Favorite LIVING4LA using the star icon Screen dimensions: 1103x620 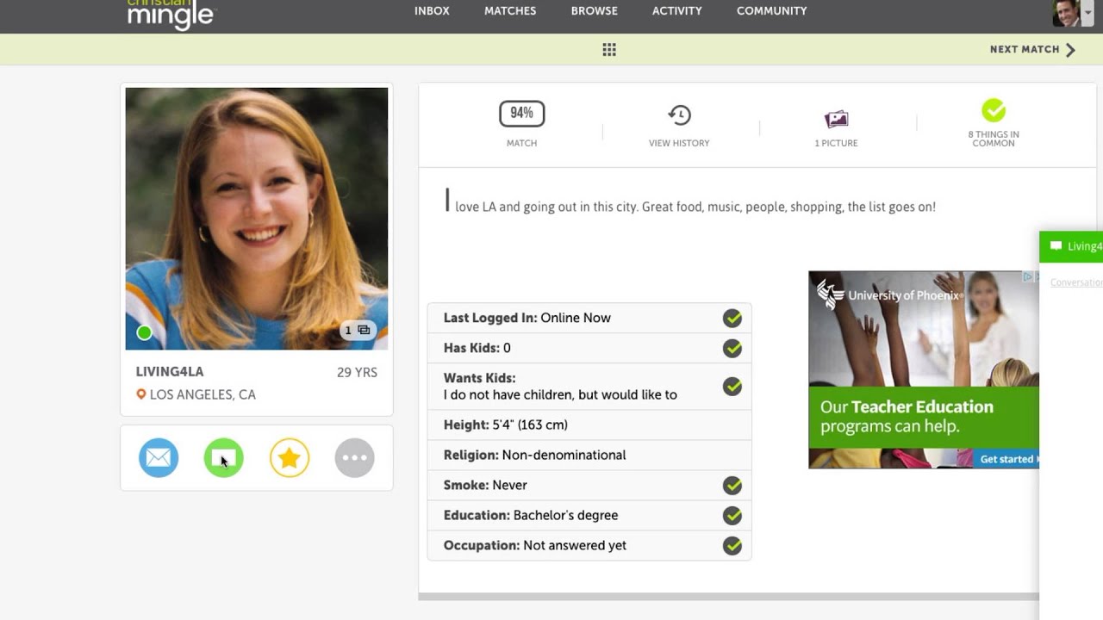click(x=289, y=457)
